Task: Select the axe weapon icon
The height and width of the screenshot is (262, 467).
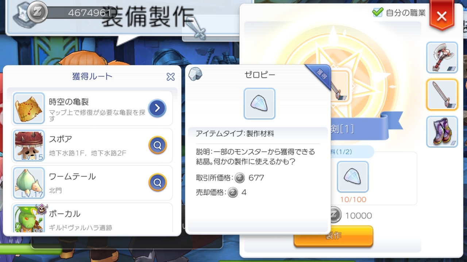Action: pyautogui.click(x=442, y=57)
